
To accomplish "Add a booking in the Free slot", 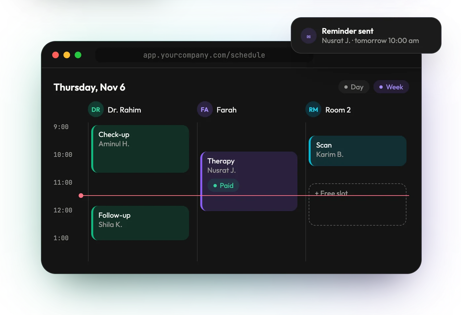I will click(358, 204).
